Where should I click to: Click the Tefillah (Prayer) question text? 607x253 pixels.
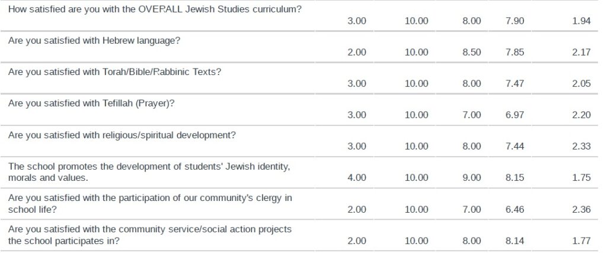tap(91, 103)
